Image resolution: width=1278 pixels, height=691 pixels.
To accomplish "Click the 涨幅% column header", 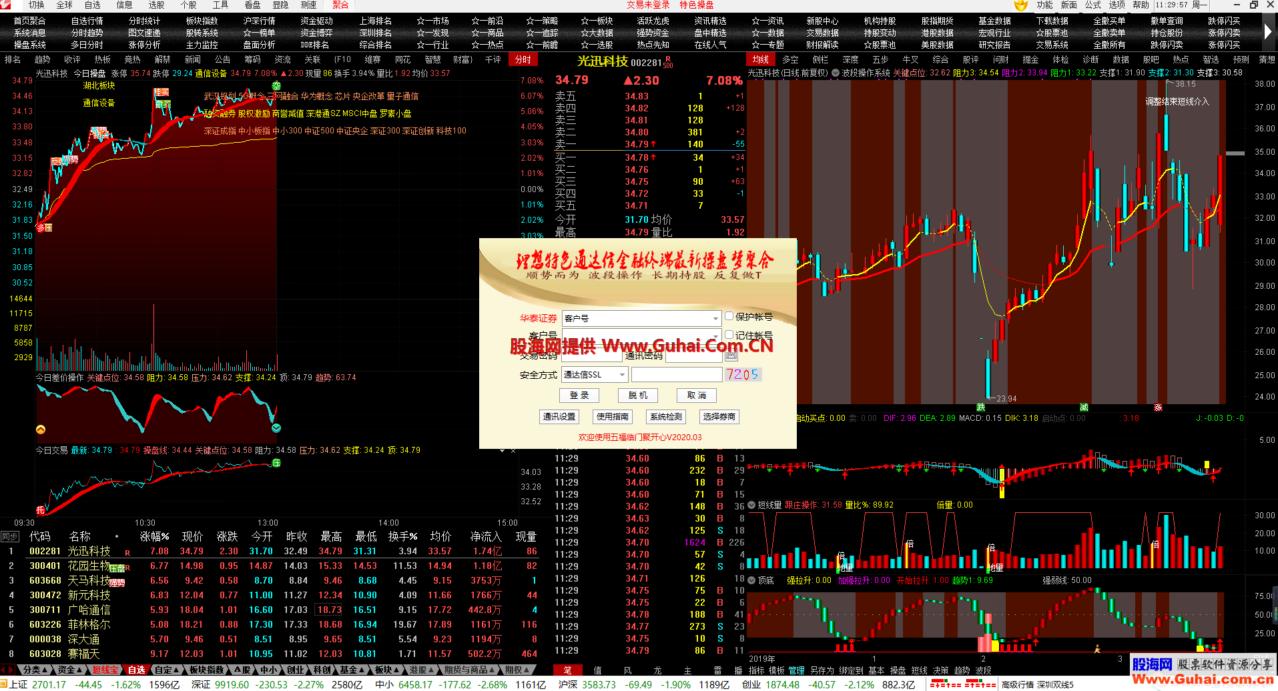I will pyautogui.click(x=154, y=537).
